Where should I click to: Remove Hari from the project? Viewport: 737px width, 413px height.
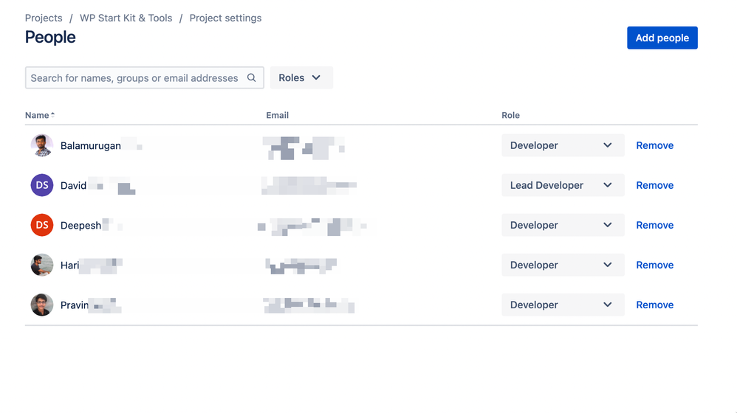[x=654, y=265]
